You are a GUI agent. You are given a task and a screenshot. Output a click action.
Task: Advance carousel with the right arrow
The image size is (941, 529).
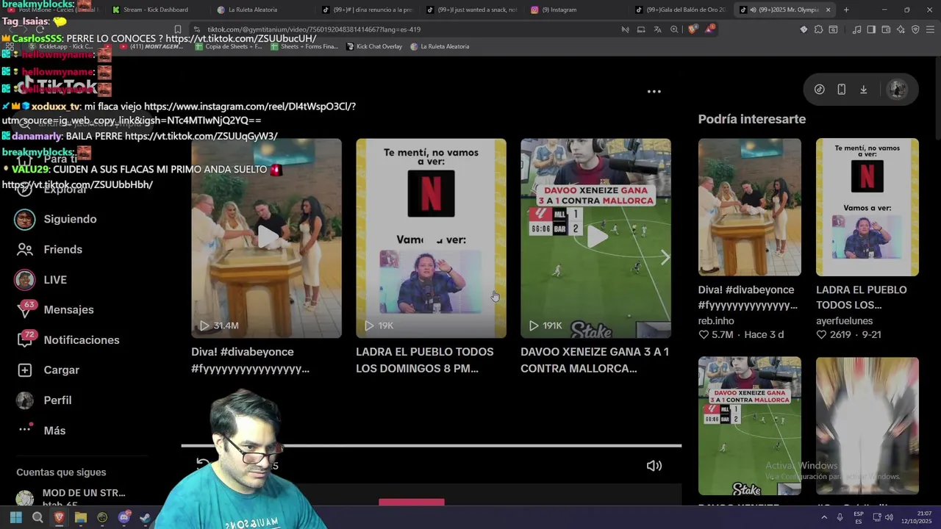[x=665, y=257]
